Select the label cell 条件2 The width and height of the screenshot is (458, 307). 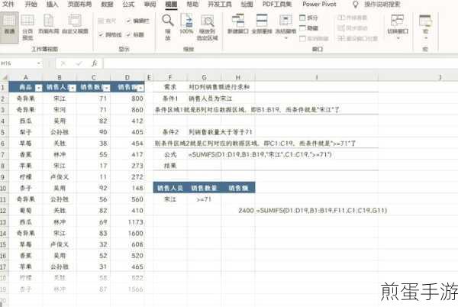point(170,132)
